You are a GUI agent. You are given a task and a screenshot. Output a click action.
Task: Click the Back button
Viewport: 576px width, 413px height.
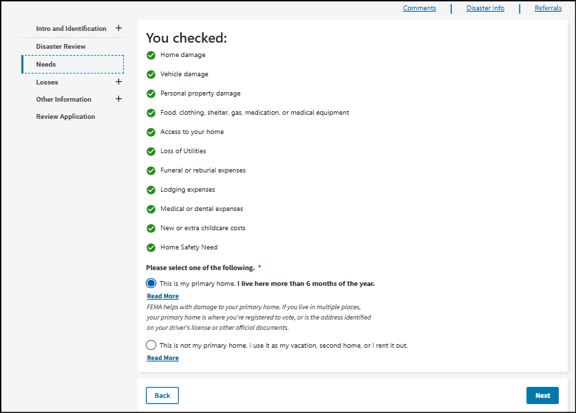(162, 395)
